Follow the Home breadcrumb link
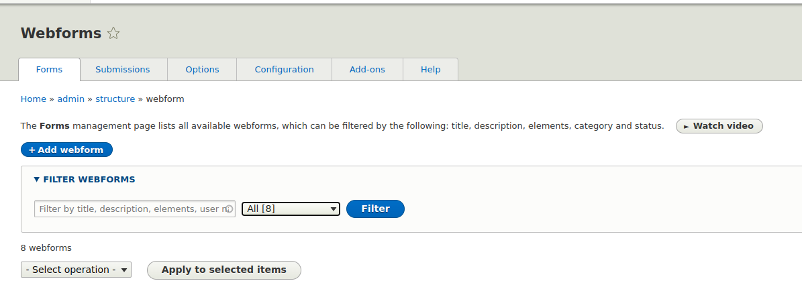Viewport: 802px width, 283px height. pyautogui.click(x=34, y=99)
